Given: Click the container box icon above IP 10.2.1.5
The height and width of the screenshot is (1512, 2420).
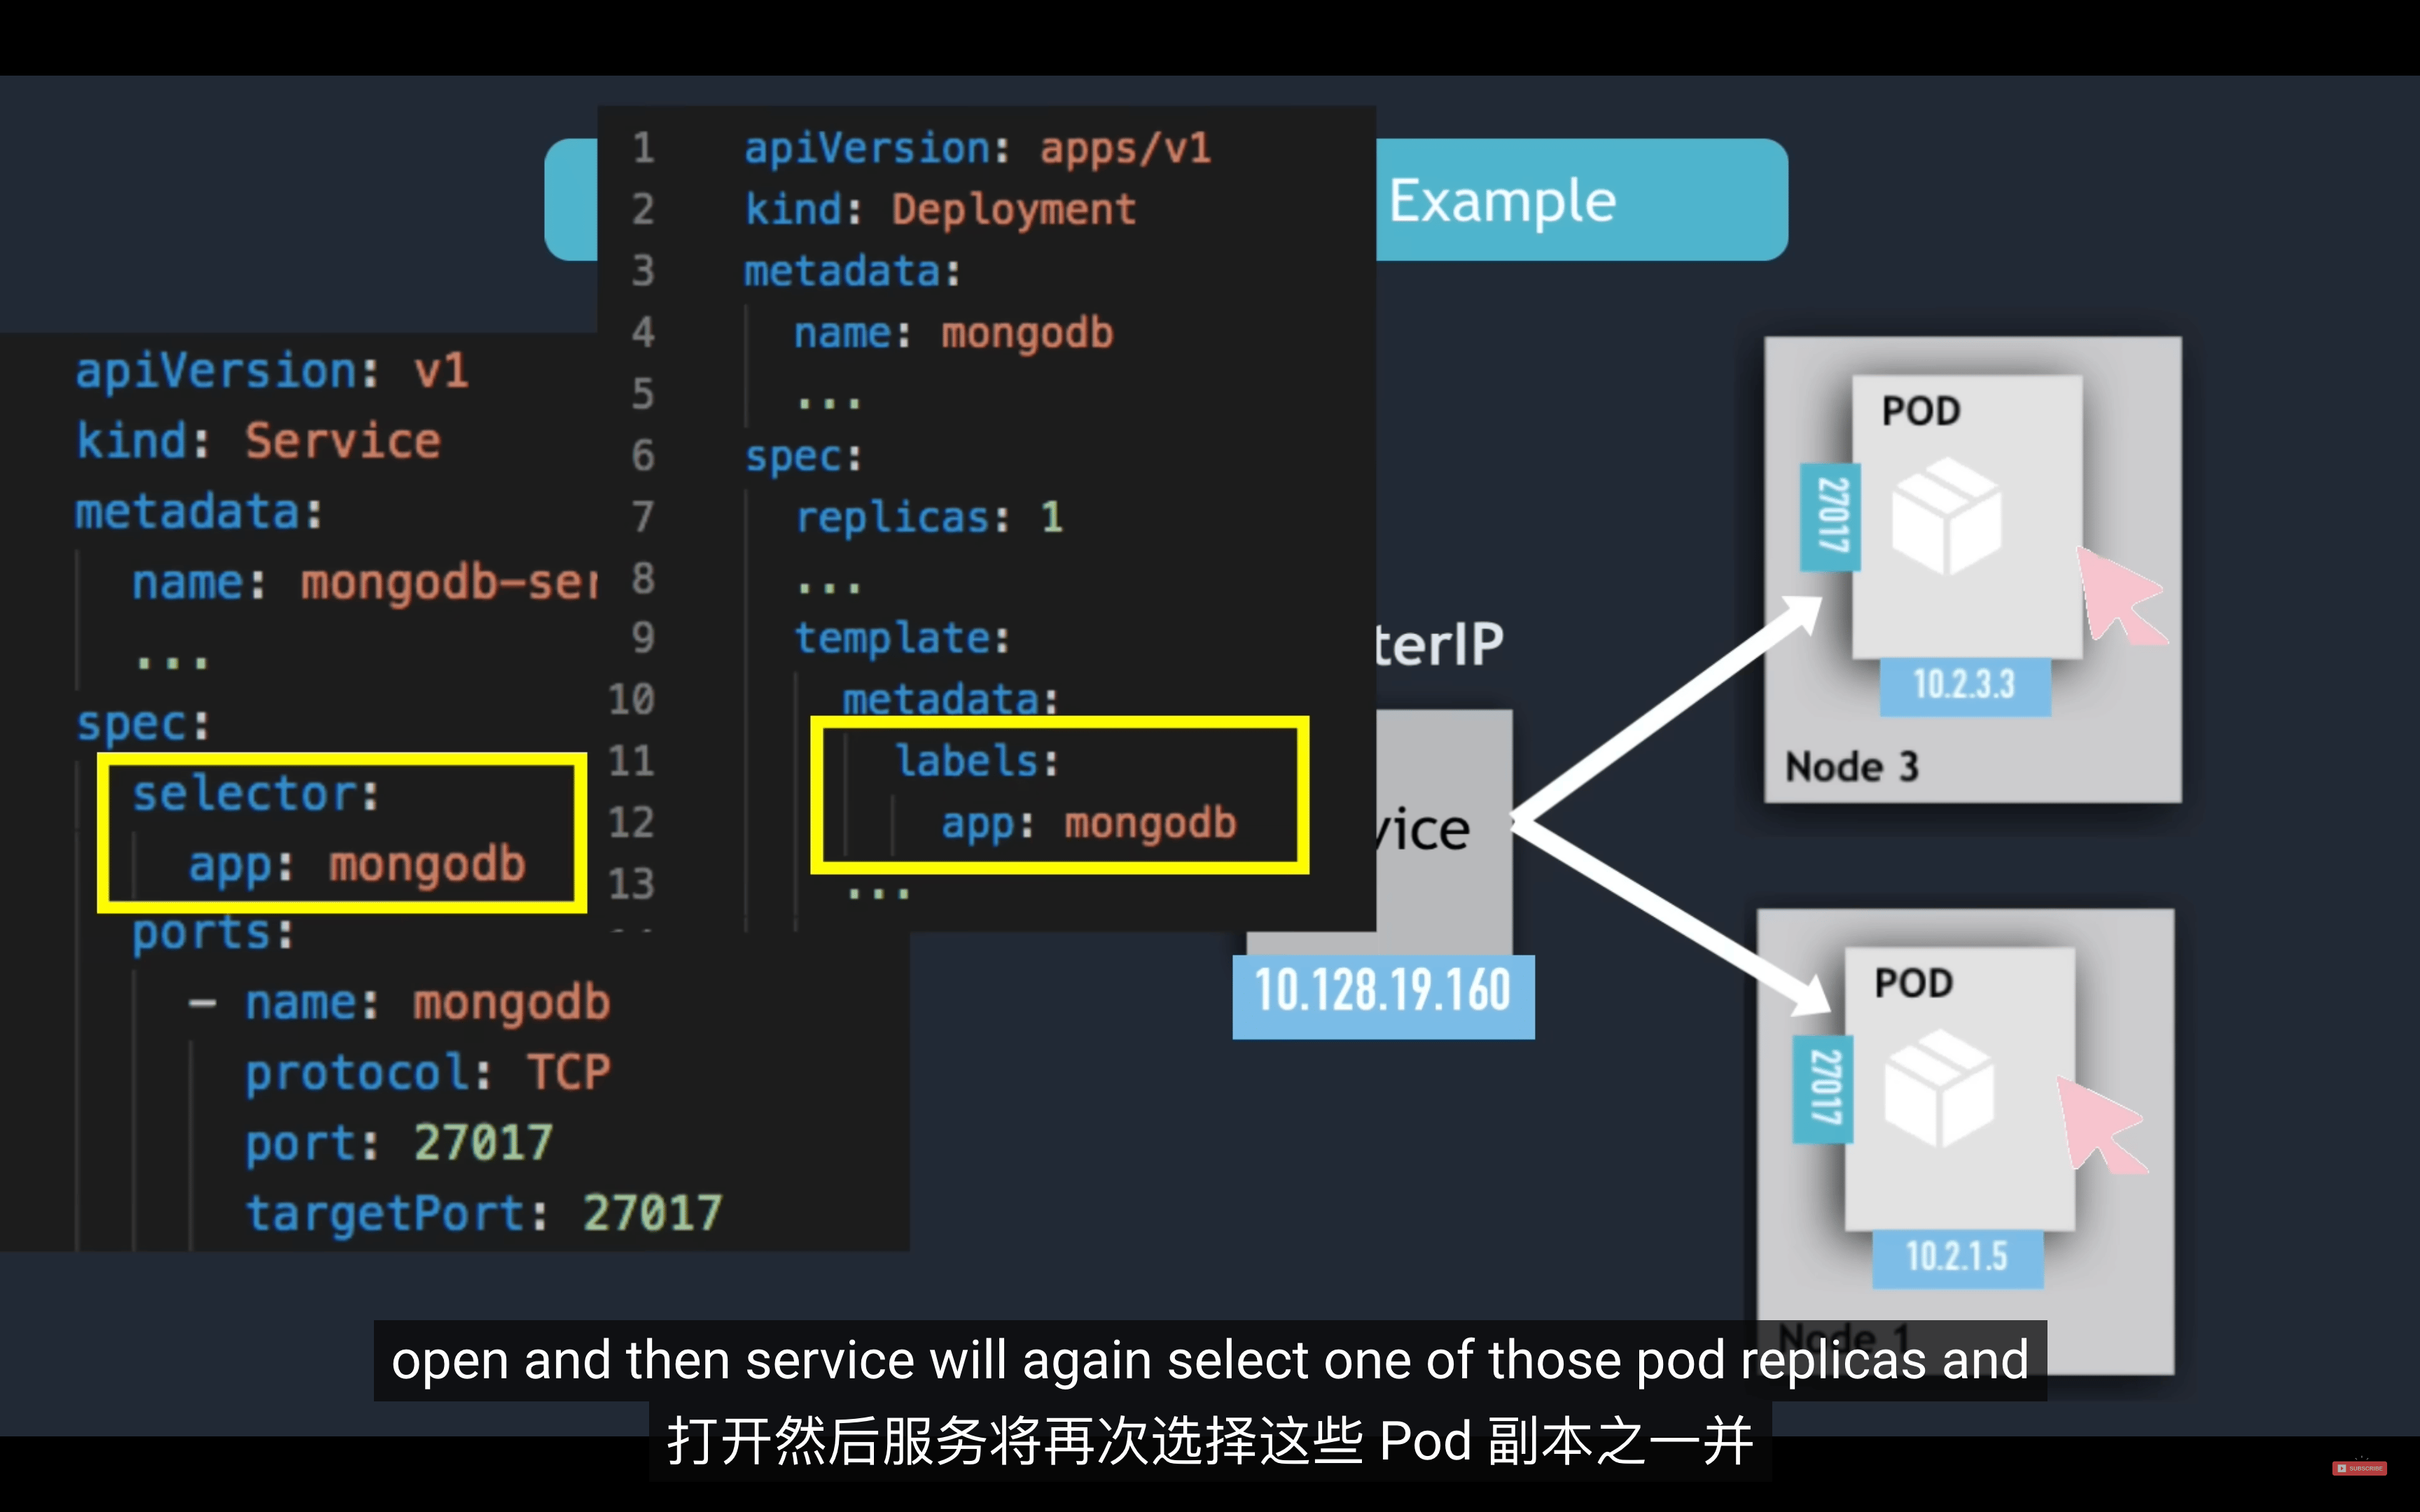Looking at the screenshot, I should click(1939, 1089).
